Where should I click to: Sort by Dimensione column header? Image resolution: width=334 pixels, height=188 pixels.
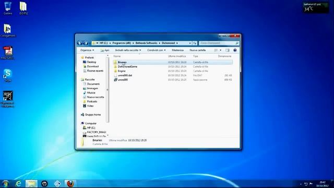[224, 56]
